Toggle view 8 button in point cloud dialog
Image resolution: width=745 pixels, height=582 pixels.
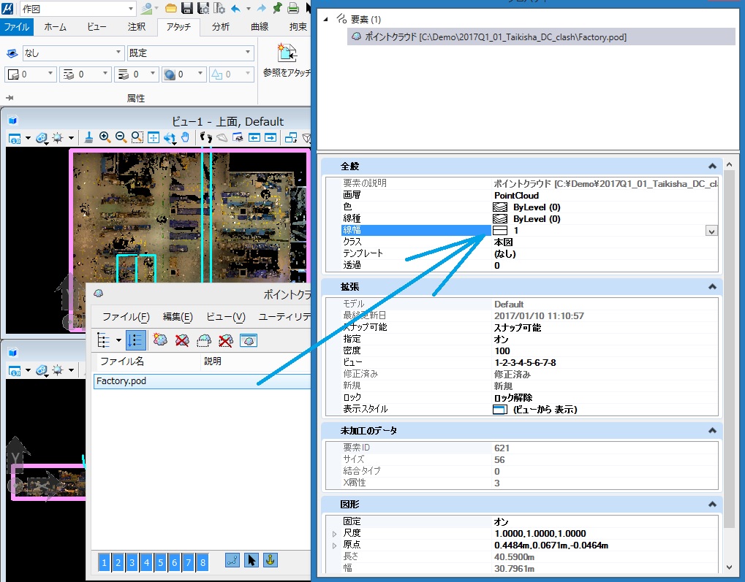coord(203,562)
